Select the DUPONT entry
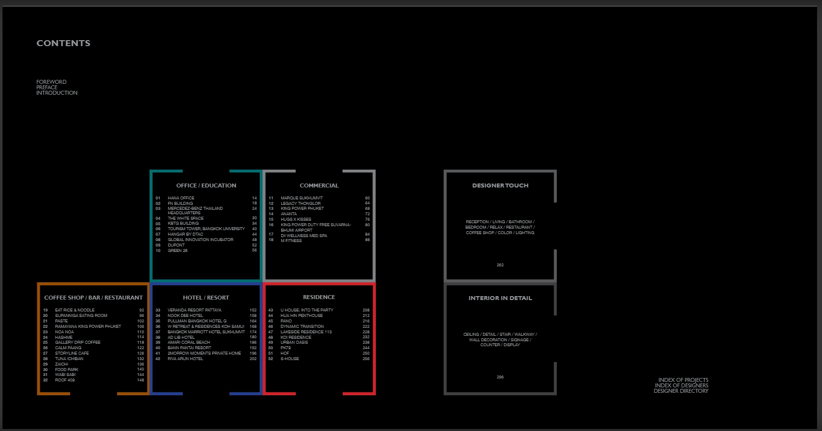The image size is (822, 431). pyautogui.click(x=176, y=245)
